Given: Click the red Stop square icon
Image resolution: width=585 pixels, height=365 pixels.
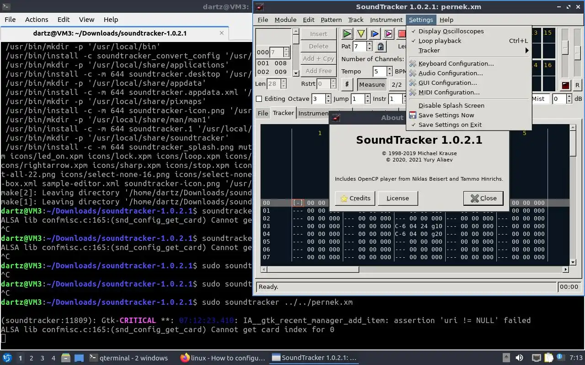Looking at the screenshot, I should coord(402,34).
